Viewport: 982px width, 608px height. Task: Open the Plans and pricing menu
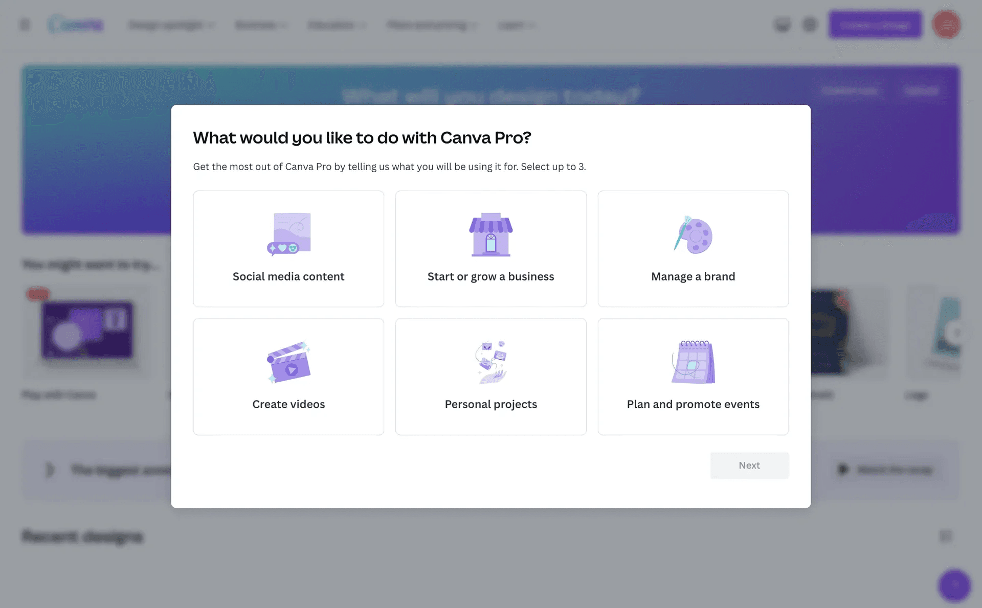pyautogui.click(x=432, y=25)
